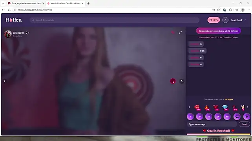This screenshot has height=141, width=252.
Task: Send the dark cherry gift
Action: 234,107
